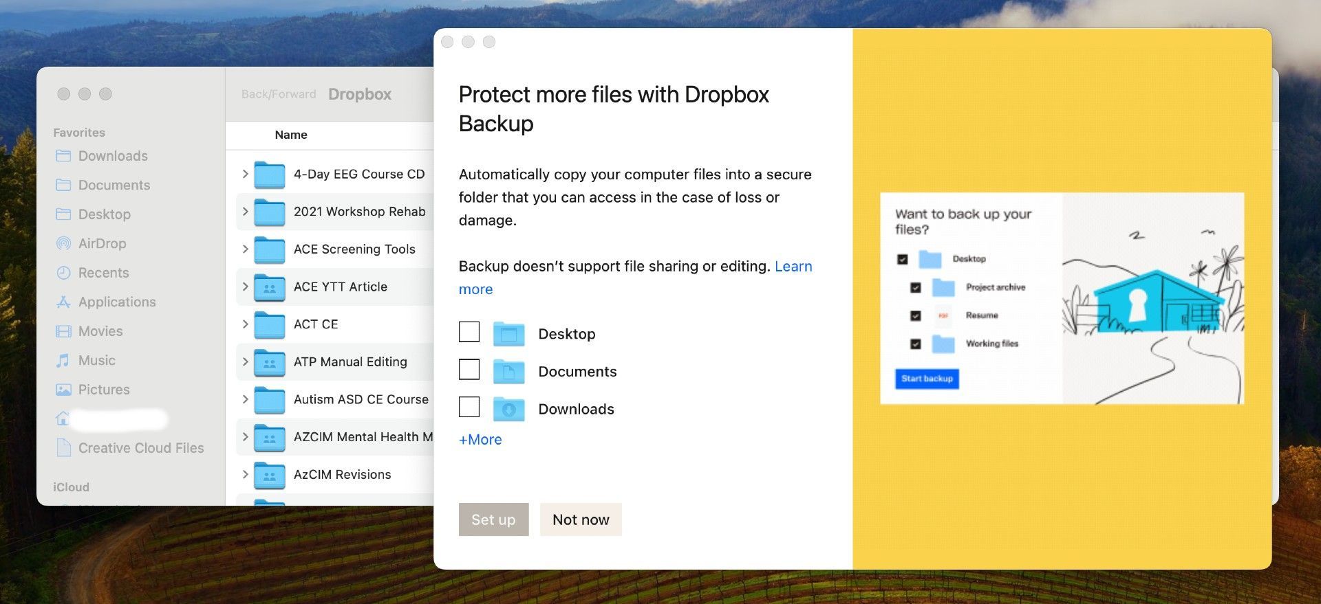The image size is (1321, 604).
Task: Open Recents in Finder sidebar
Action: click(103, 273)
